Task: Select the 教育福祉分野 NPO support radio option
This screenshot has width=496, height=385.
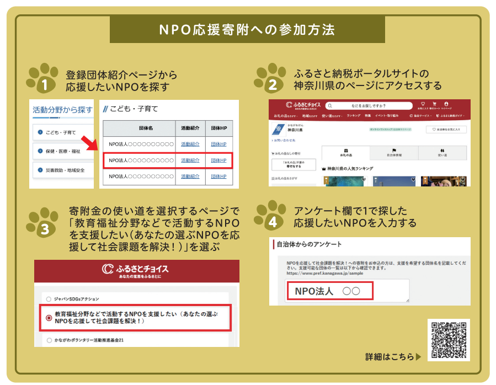Action: pos(49,317)
